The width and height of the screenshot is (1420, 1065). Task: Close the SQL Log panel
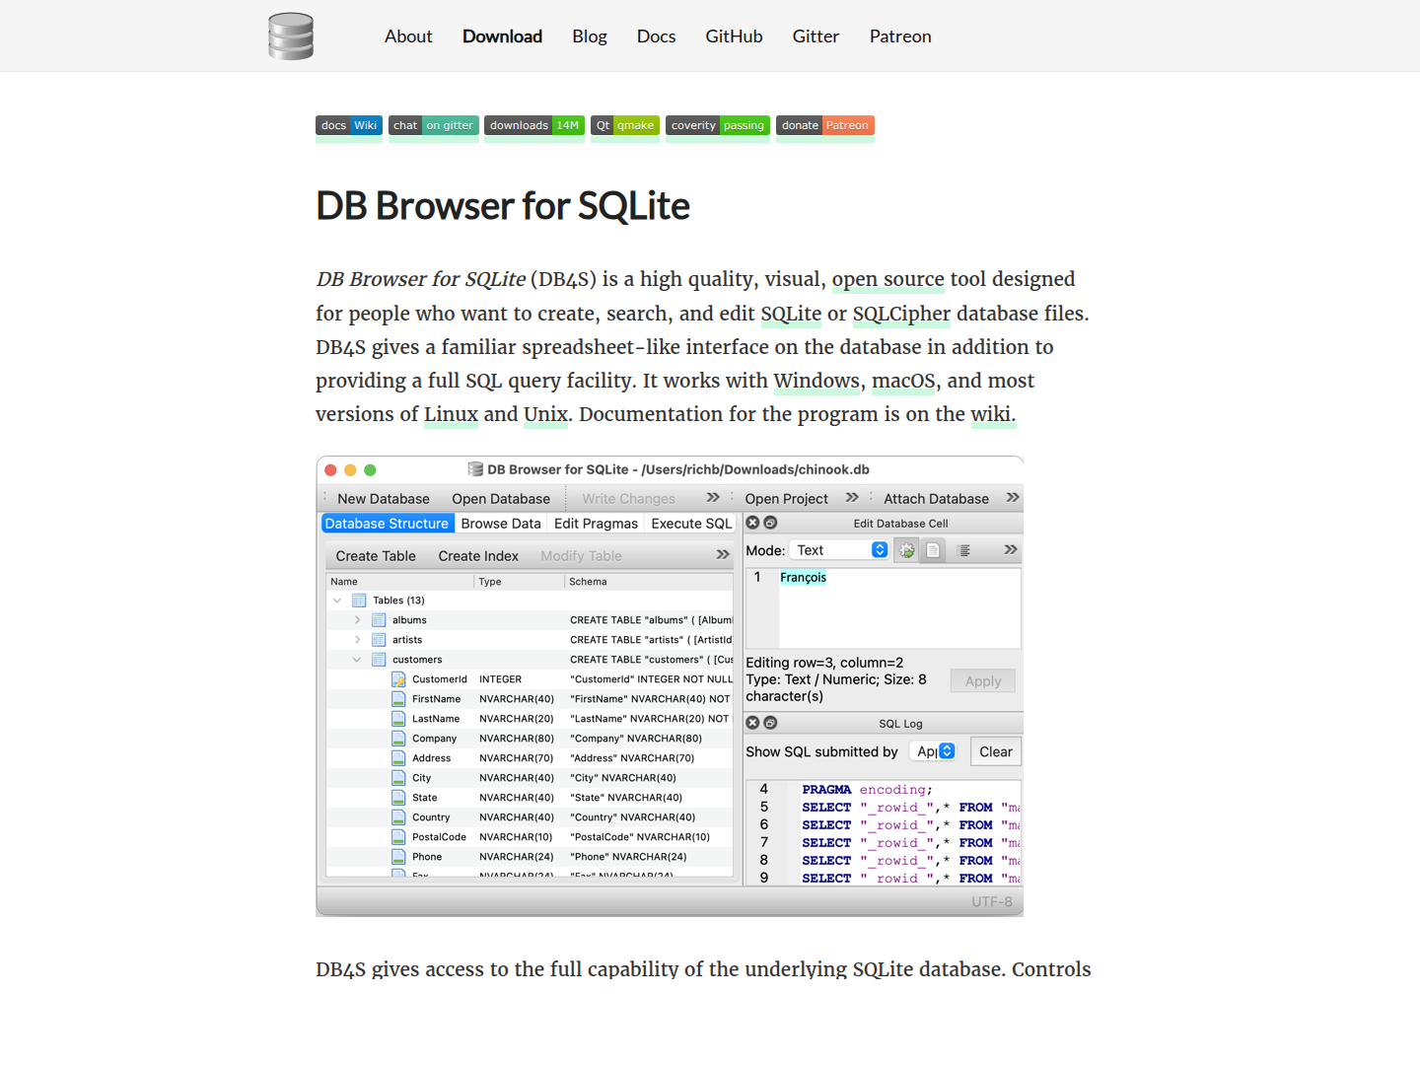click(752, 723)
